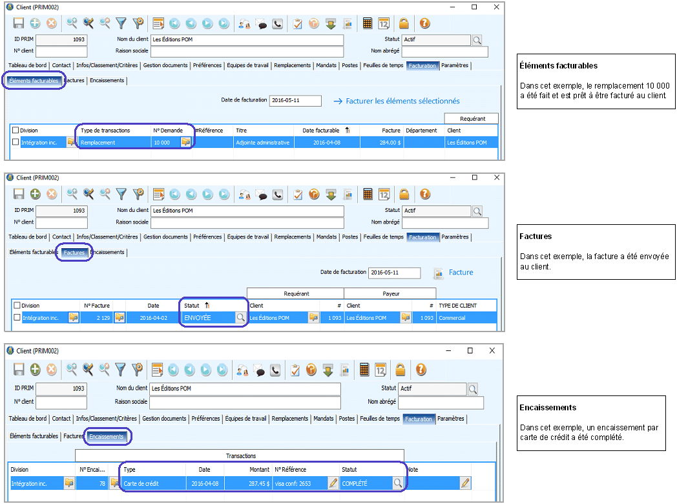Tick the checkbox on the Remplacement Intégration inc. row
This screenshot has width=677, height=504.
click(16, 142)
